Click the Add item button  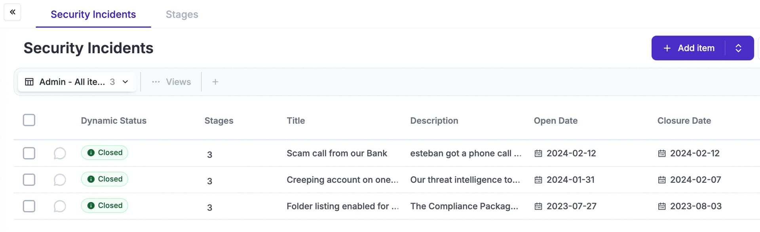pyautogui.click(x=688, y=48)
